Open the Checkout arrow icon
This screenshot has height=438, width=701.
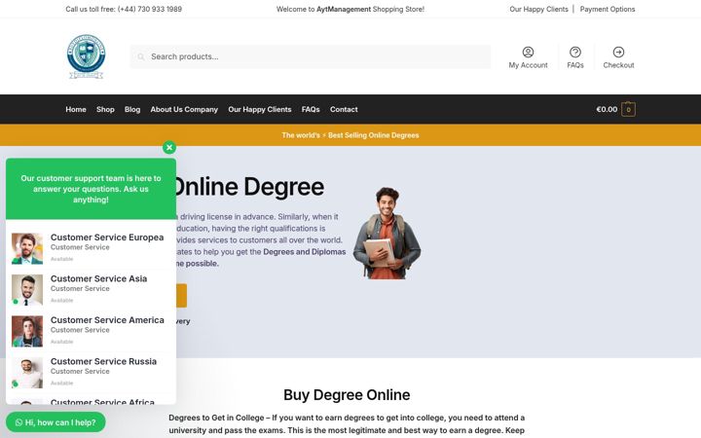[x=618, y=52]
